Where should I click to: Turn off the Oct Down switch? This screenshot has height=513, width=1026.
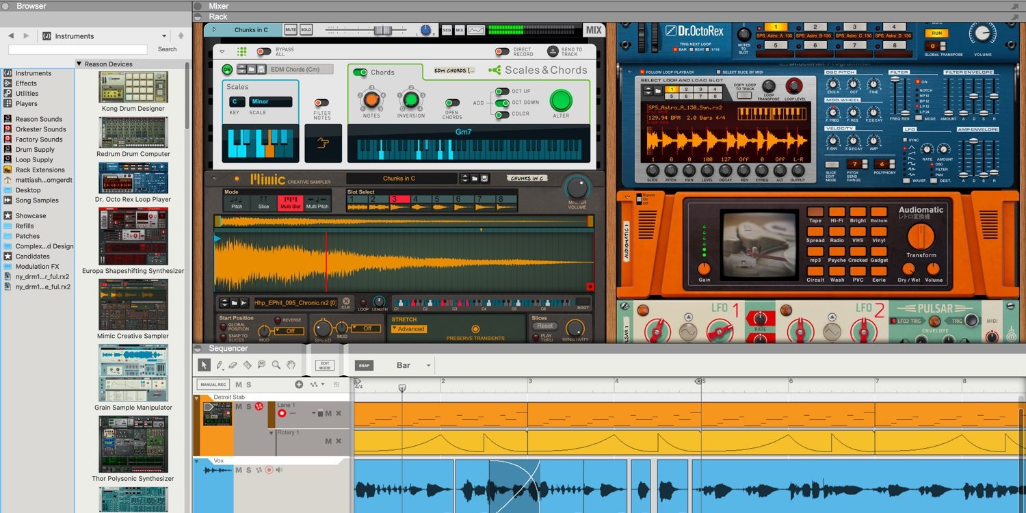502,103
